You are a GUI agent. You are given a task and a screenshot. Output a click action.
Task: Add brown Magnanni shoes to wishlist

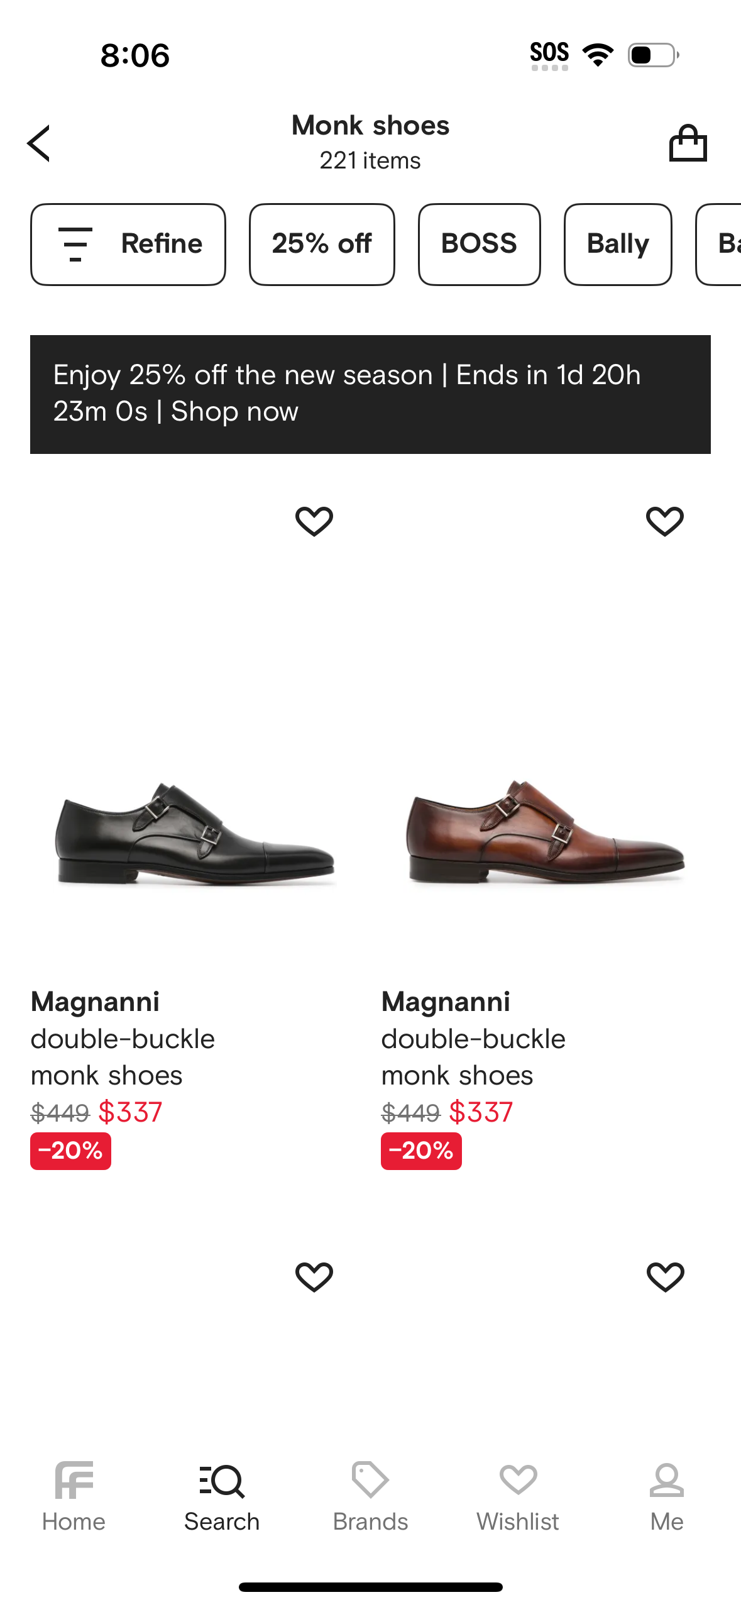pyautogui.click(x=665, y=521)
